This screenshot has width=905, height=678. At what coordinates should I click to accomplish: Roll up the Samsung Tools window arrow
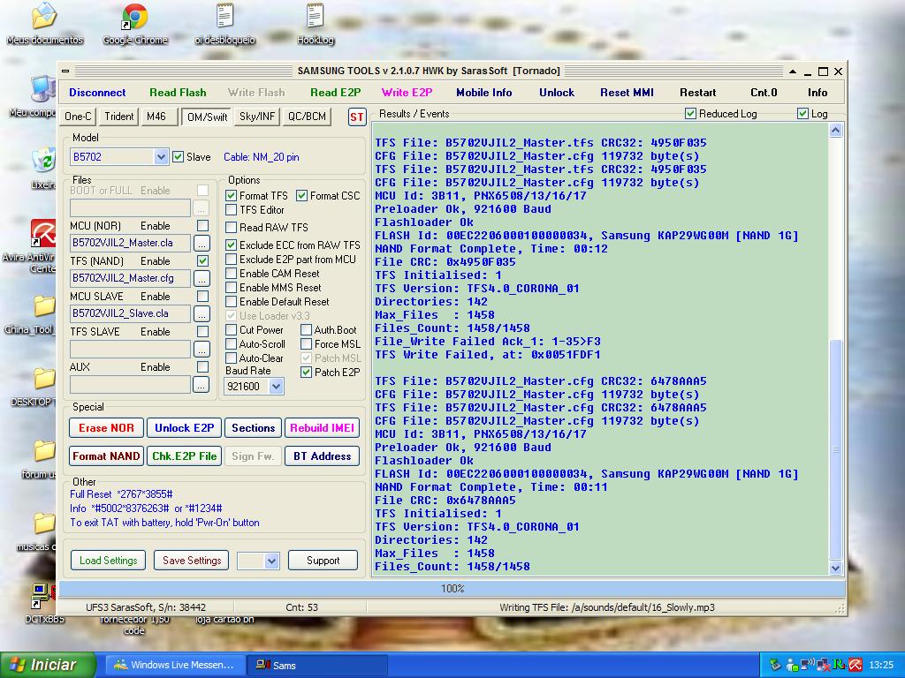point(793,72)
